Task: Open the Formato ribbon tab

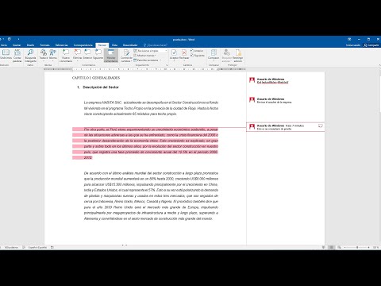Action: (44, 45)
